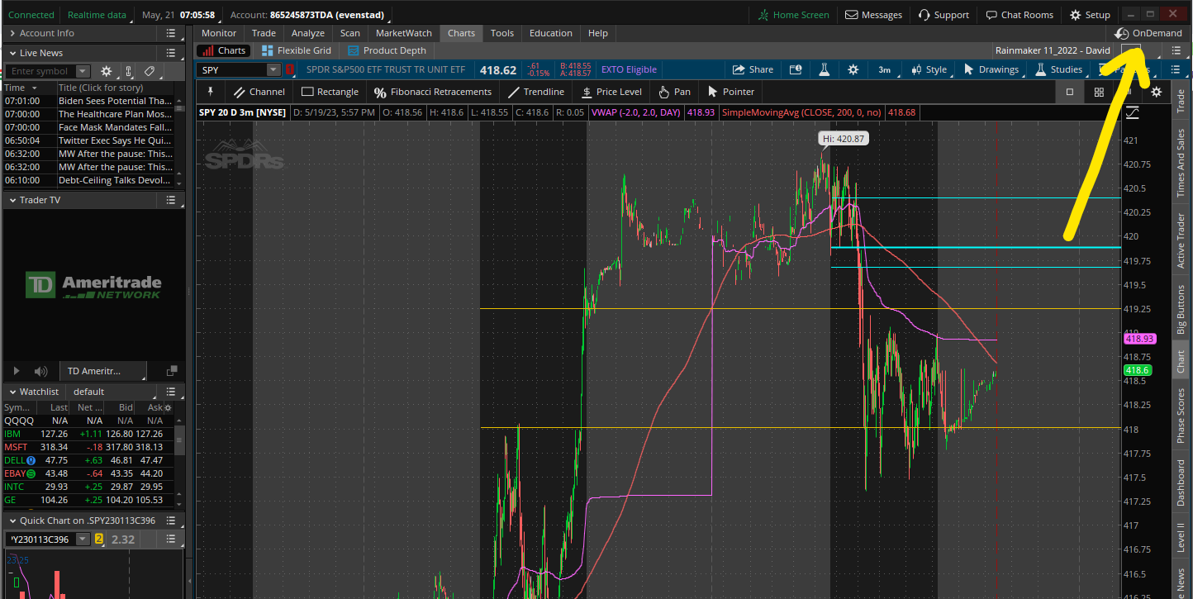Open the Account Info panel menu icon
Image resolution: width=1193 pixels, height=599 pixels.
coord(170,33)
